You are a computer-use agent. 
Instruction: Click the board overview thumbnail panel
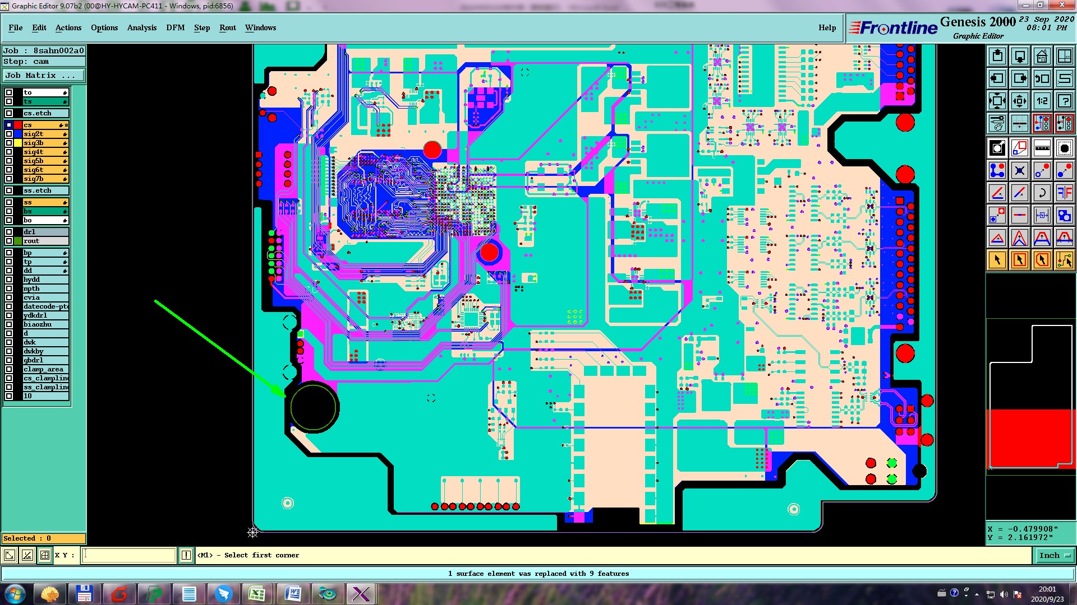(1031, 397)
